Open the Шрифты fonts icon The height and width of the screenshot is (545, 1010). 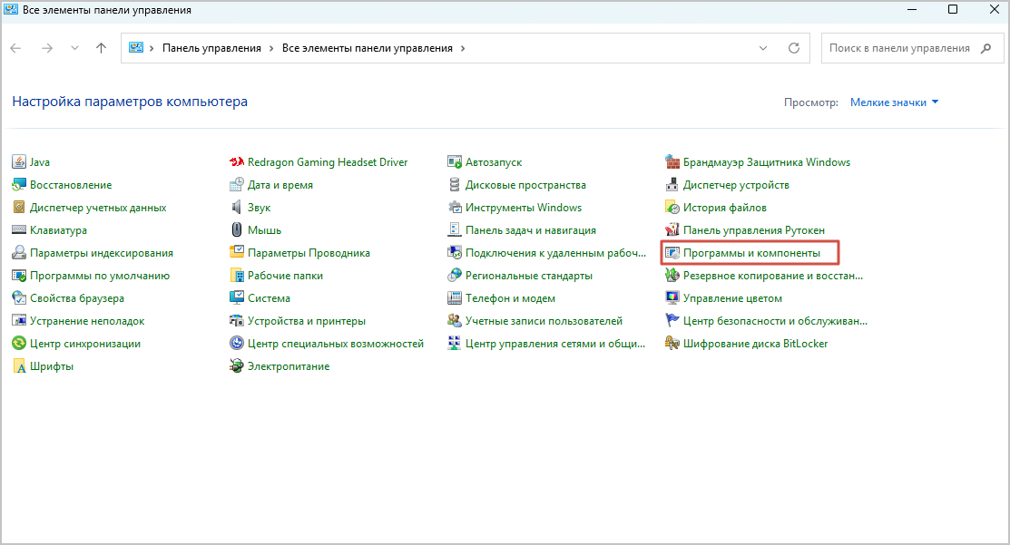[19, 366]
